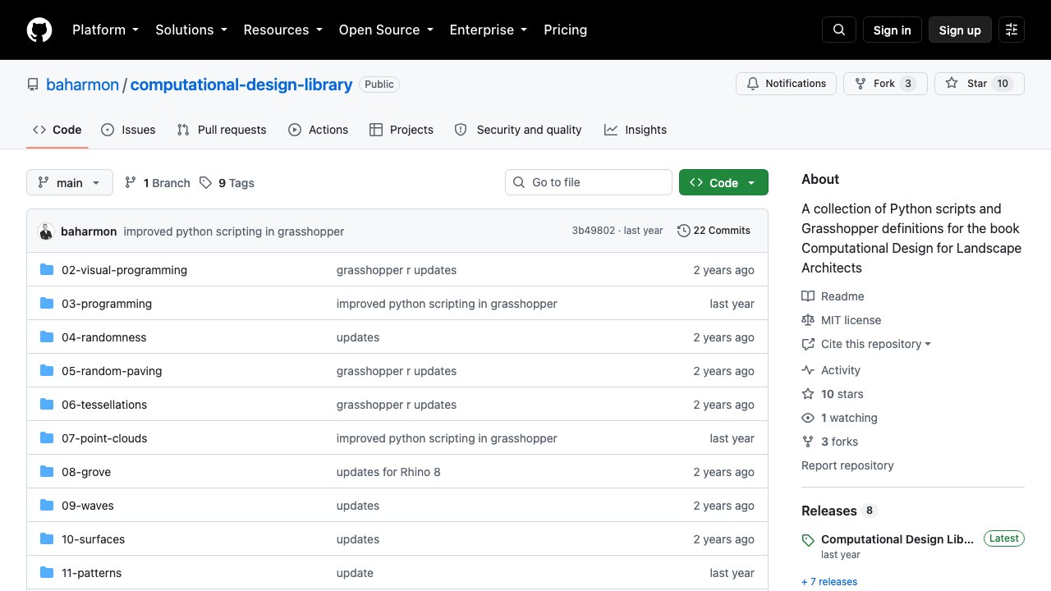Switch to the Pull requests tab

pyautogui.click(x=222, y=130)
